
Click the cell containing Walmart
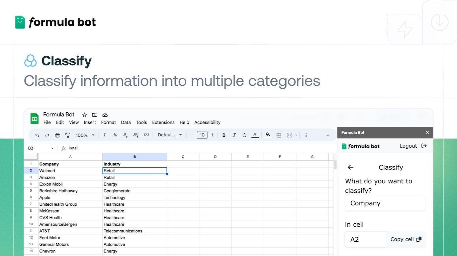(x=70, y=171)
